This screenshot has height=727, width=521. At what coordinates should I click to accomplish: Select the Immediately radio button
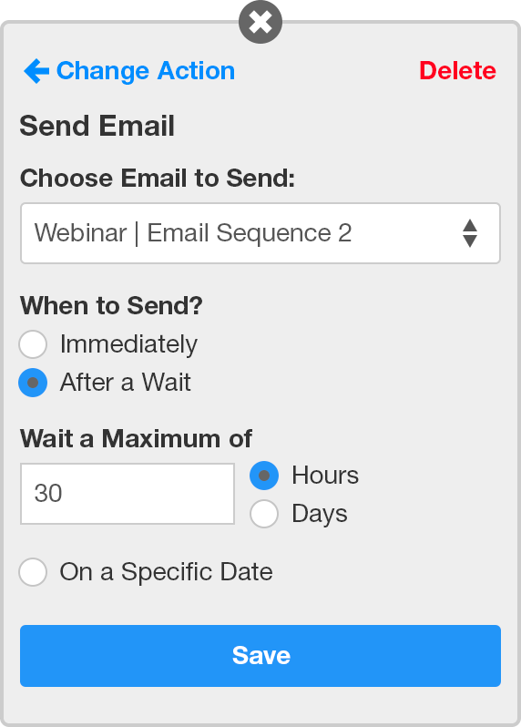[33, 344]
